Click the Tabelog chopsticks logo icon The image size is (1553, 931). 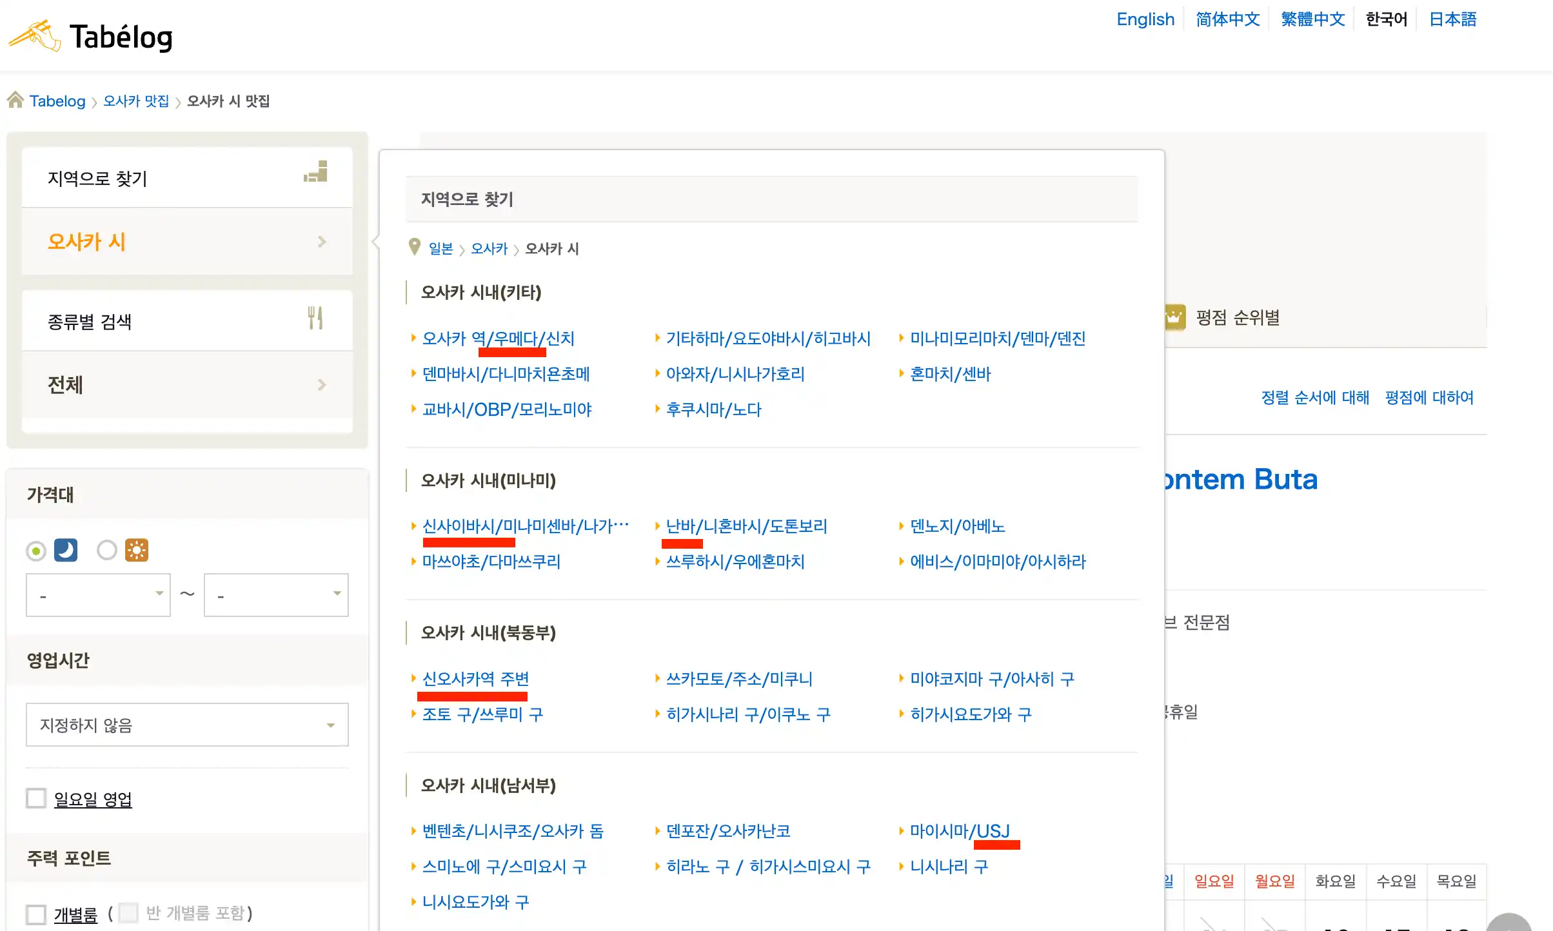[x=34, y=36]
